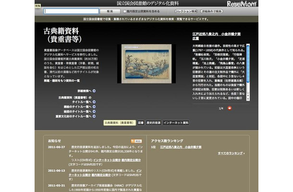Open コレクション検索 button

[186, 12]
